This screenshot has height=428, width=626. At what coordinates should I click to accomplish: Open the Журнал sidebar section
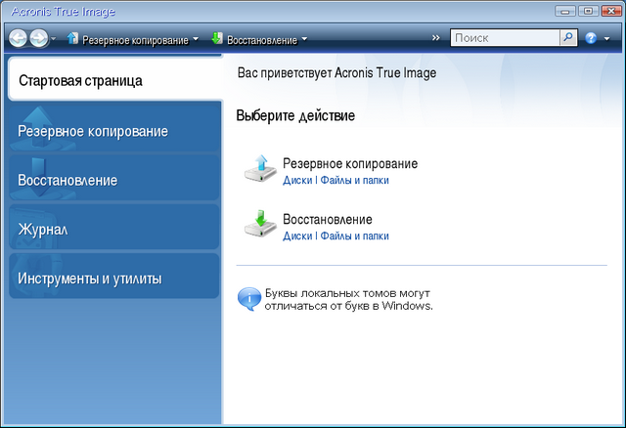(113, 230)
